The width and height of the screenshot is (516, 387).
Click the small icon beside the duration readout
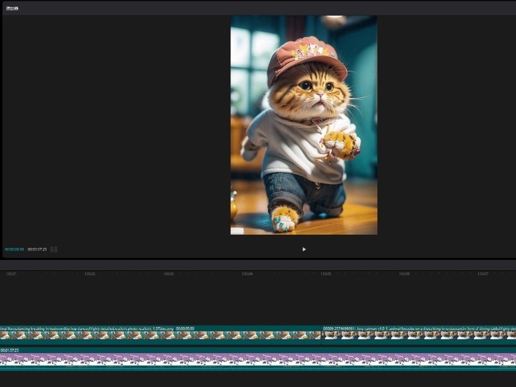click(54, 250)
